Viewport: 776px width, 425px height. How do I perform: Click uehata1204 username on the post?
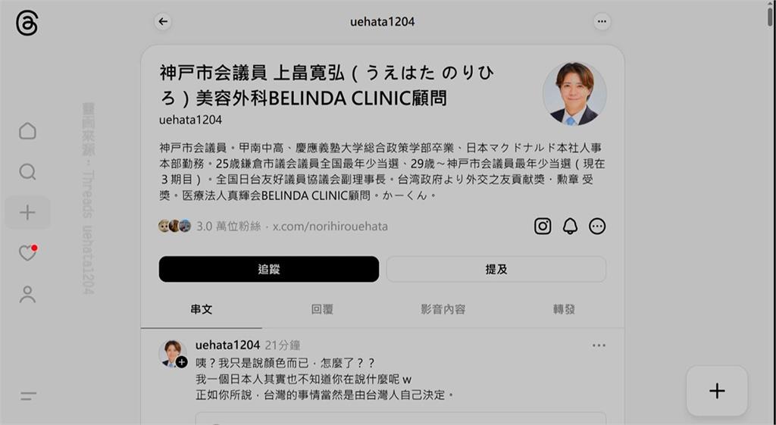[227, 345]
